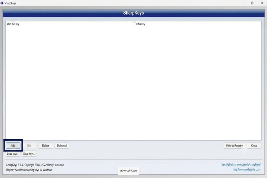Click 'Registry hack for remapping keys' text
The height and width of the screenshot is (178, 267).
[x=29, y=170]
